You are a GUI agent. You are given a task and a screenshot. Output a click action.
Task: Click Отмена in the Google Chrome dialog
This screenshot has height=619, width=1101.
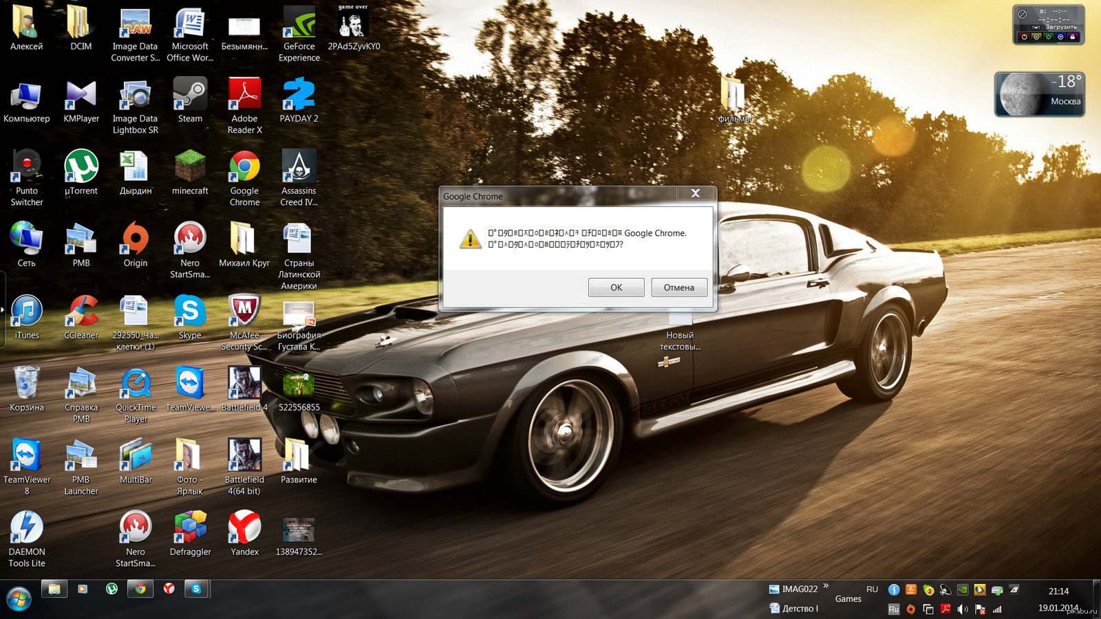point(679,287)
